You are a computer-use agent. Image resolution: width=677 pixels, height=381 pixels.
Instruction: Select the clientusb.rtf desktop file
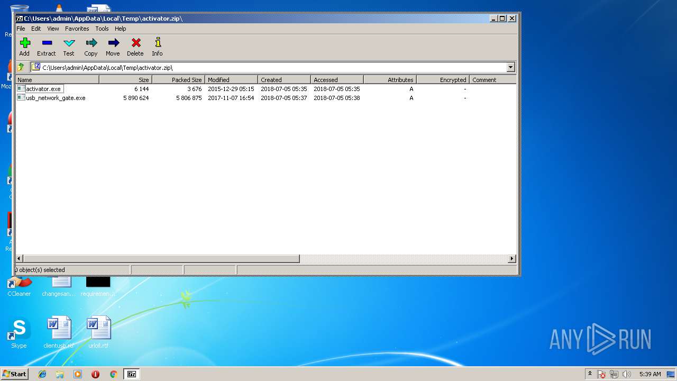(59, 333)
